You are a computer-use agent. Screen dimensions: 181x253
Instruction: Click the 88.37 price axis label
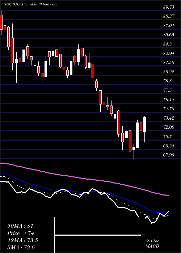point(169,16)
